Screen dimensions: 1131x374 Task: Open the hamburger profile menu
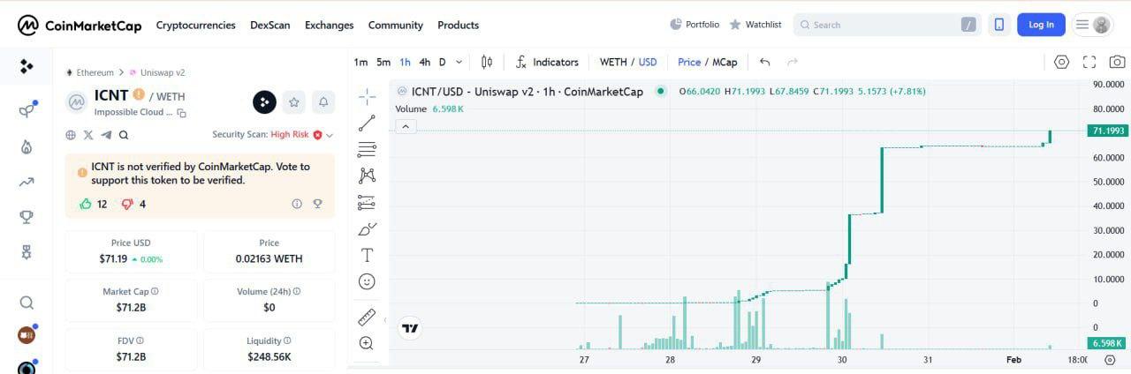[1093, 25]
